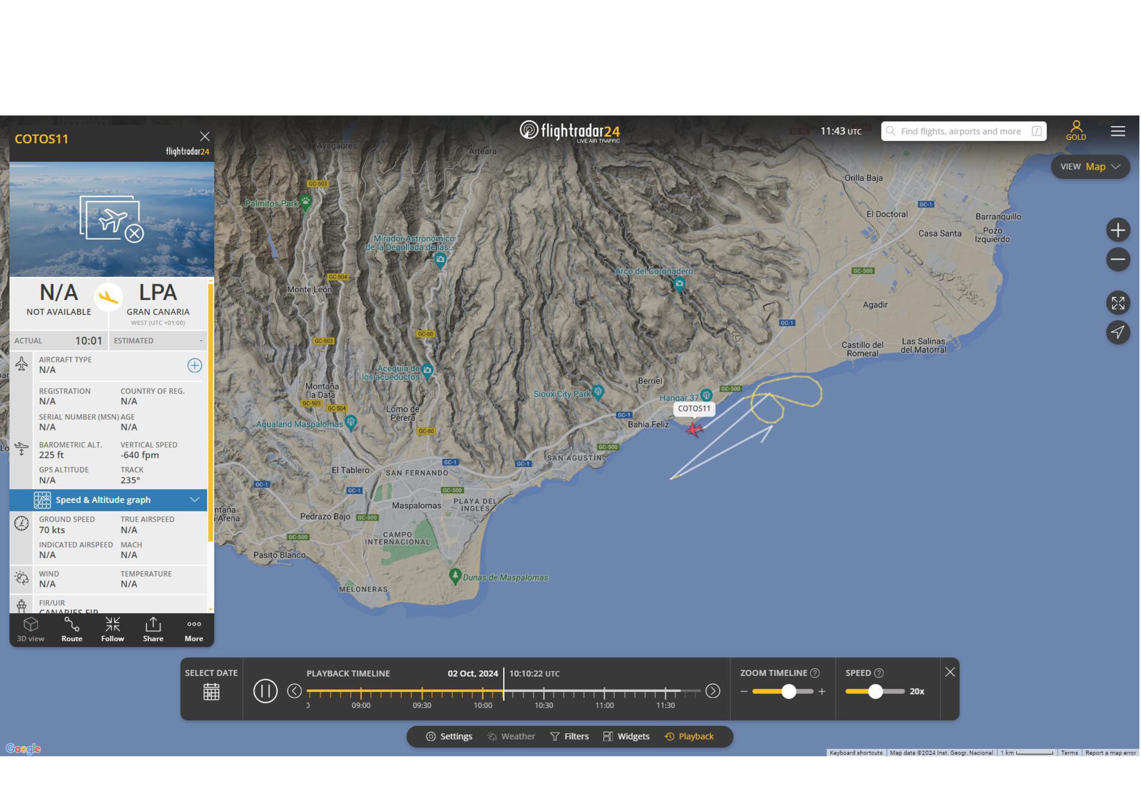Close the playback bar

pos(950,672)
